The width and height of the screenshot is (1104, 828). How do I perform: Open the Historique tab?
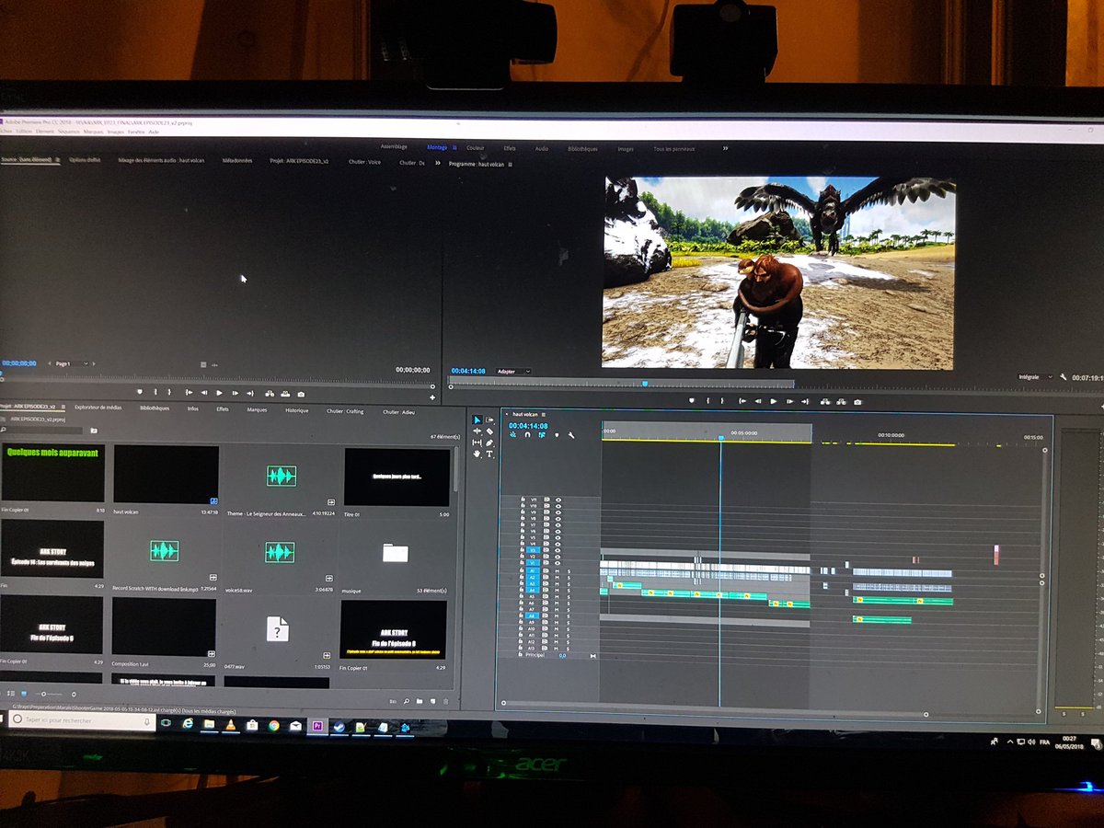coord(296,410)
